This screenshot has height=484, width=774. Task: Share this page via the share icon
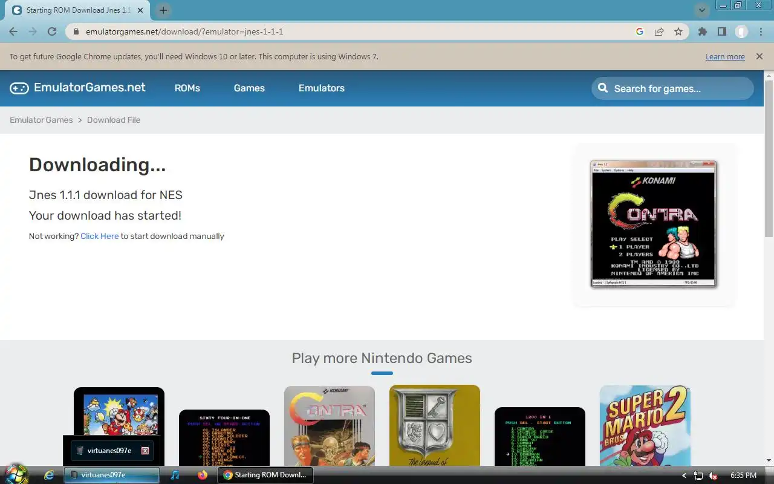click(x=659, y=31)
